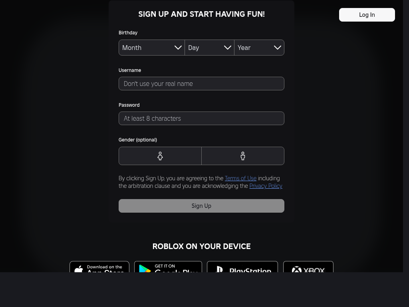Open the Day birthday dropdown

click(x=209, y=48)
